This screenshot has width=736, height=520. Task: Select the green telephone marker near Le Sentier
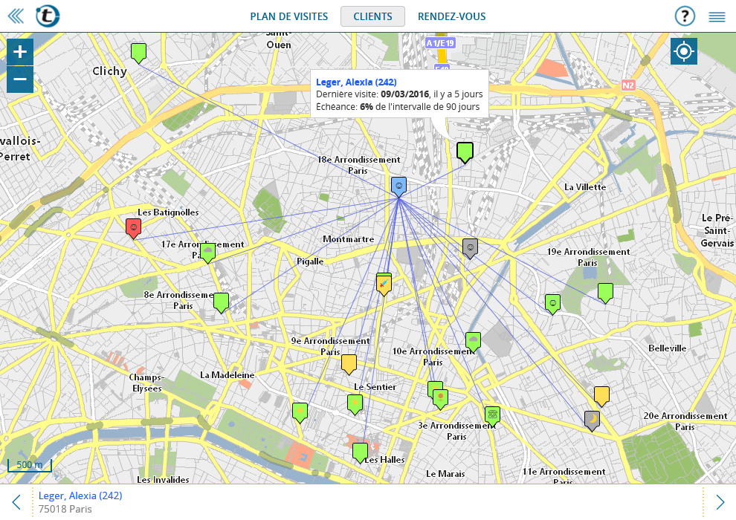tap(492, 415)
